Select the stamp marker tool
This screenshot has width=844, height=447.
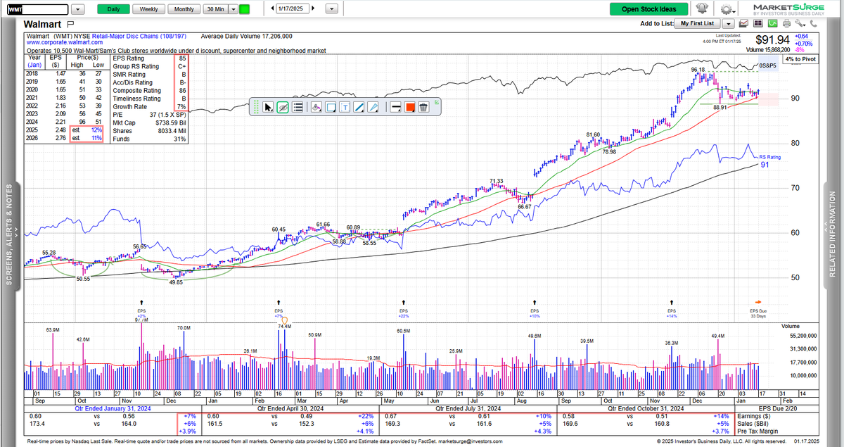coord(316,108)
